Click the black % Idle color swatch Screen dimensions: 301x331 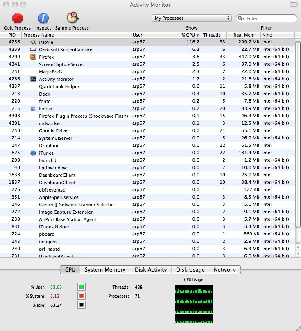point(81,305)
